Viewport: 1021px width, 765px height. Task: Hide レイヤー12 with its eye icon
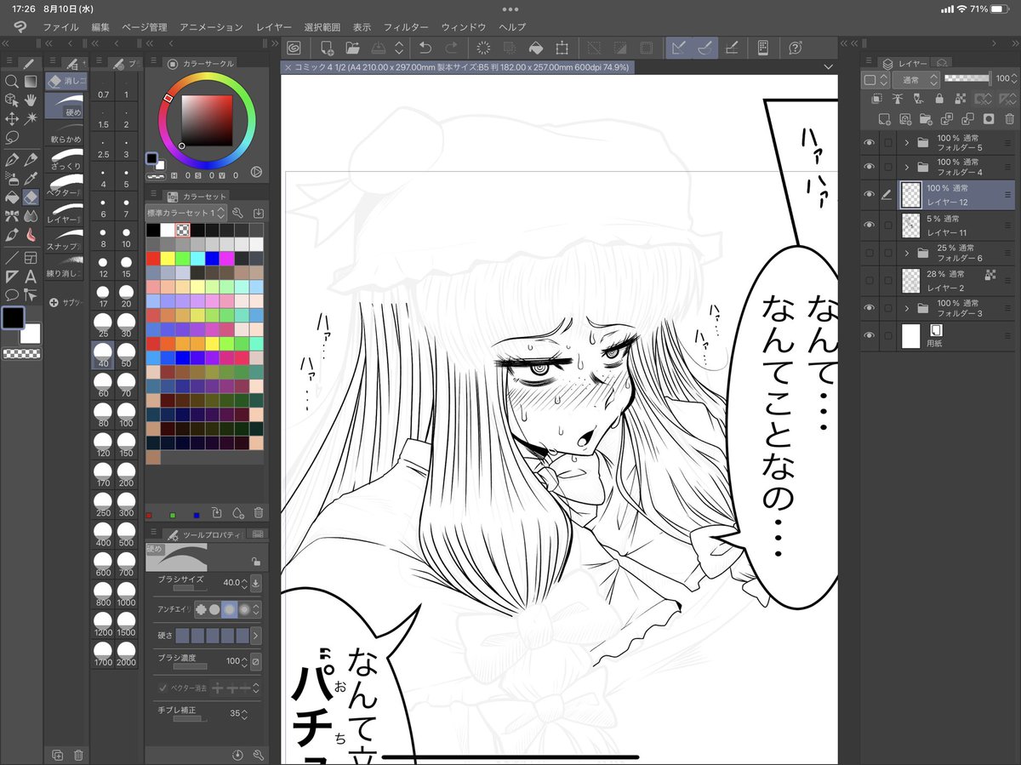tap(869, 193)
